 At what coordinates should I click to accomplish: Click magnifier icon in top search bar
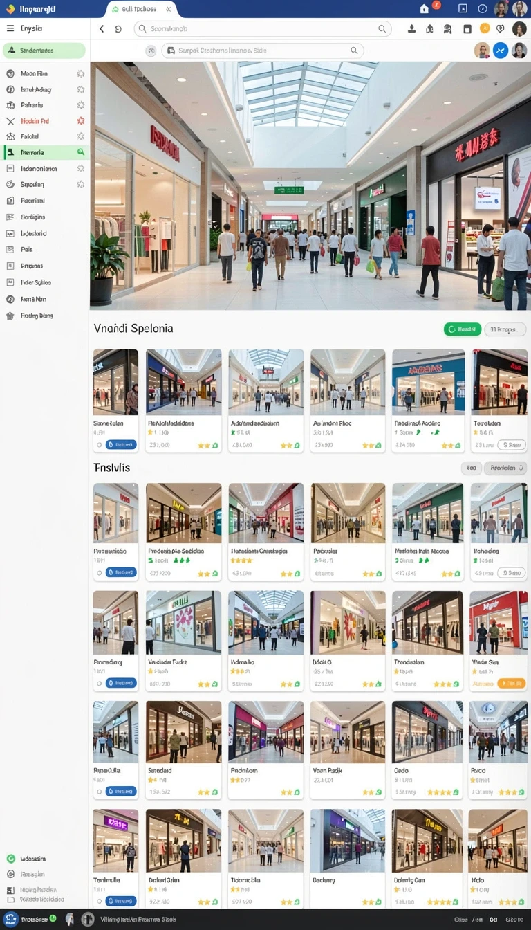(382, 29)
